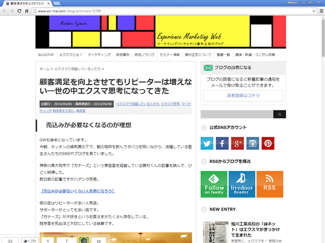Click into the sidebar search field

click(237, 114)
